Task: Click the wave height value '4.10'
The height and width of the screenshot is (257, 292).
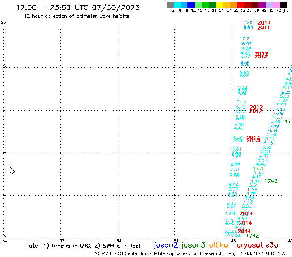Action: point(256,177)
